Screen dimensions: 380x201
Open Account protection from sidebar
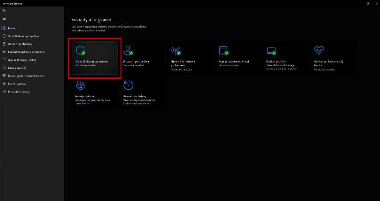[20, 44]
